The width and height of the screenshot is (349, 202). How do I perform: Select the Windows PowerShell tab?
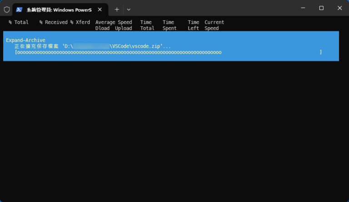[60, 10]
